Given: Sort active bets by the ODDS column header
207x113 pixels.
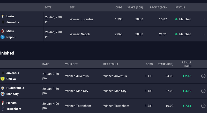Looking at the screenshot, I should 119,7.
